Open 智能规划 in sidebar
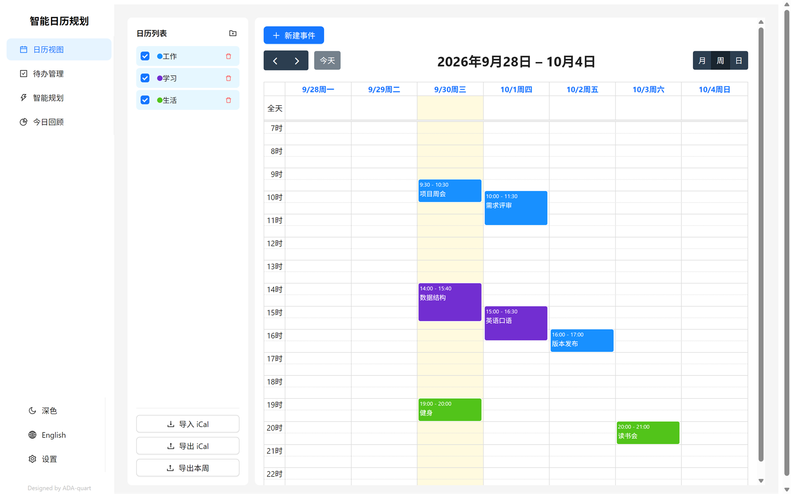 tap(59, 98)
